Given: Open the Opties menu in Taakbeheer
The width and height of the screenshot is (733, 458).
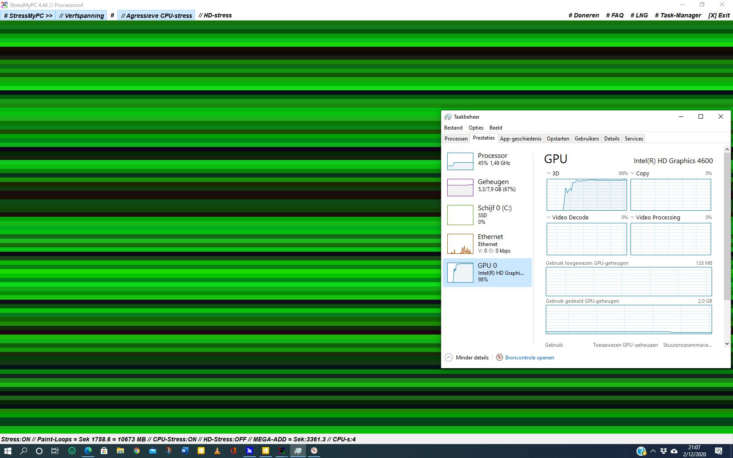Looking at the screenshot, I should pos(476,128).
